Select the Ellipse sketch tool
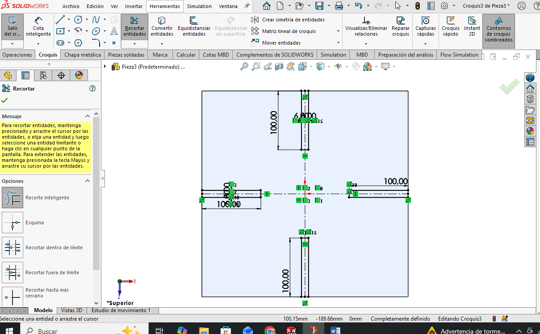The image size is (540, 334). (x=96, y=32)
